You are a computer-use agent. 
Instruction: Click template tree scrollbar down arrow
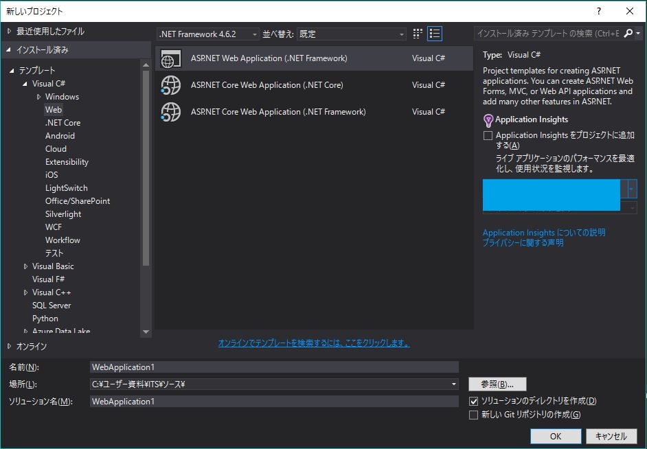[146, 332]
